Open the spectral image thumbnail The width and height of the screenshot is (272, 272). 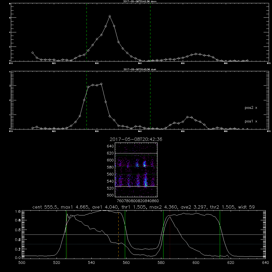point(136,170)
